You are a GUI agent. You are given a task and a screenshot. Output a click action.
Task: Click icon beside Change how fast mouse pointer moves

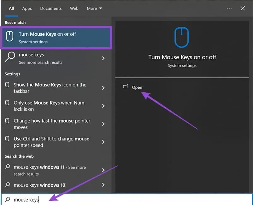pyautogui.click(x=8, y=121)
